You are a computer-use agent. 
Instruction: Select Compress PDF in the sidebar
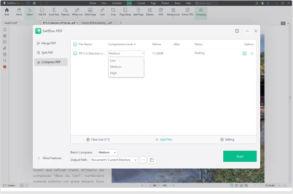point(51,62)
